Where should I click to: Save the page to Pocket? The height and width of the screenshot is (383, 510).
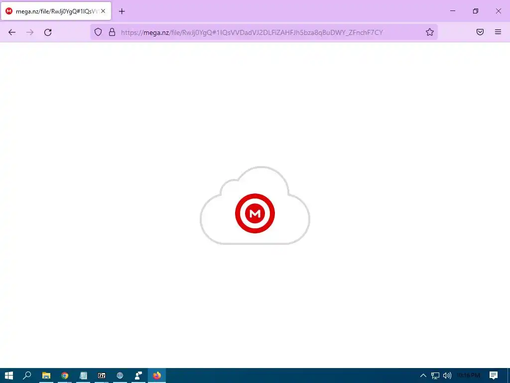480,32
